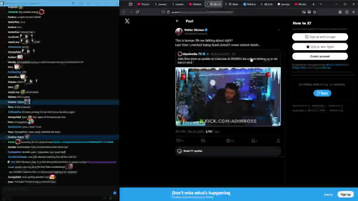Click the address bar lock icon

[168, 12]
